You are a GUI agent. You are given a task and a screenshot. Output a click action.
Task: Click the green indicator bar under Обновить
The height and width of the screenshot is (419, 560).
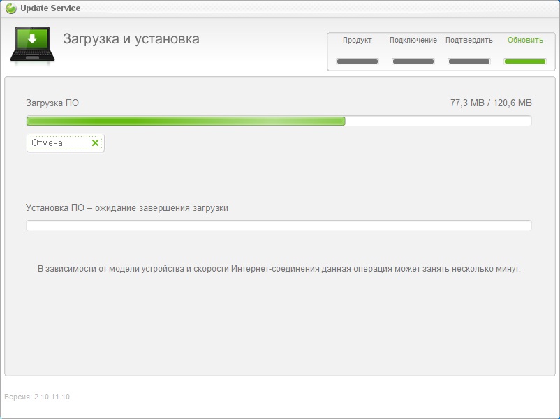coord(525,61)
